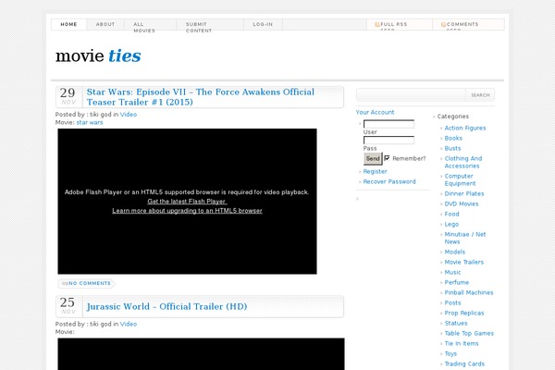Click the User input field
The height and width of the screenshot is (370, 555).
coord(388,124)
